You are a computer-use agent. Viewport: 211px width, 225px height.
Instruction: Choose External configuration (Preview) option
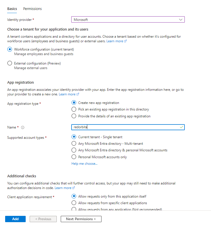10,63
